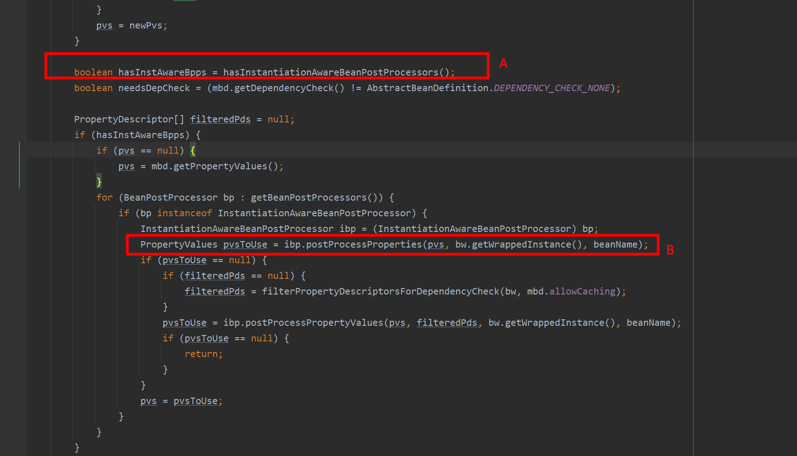Click beanName in the postProcessPropertyValues line

pyautogui.click(x=649, y=323)
